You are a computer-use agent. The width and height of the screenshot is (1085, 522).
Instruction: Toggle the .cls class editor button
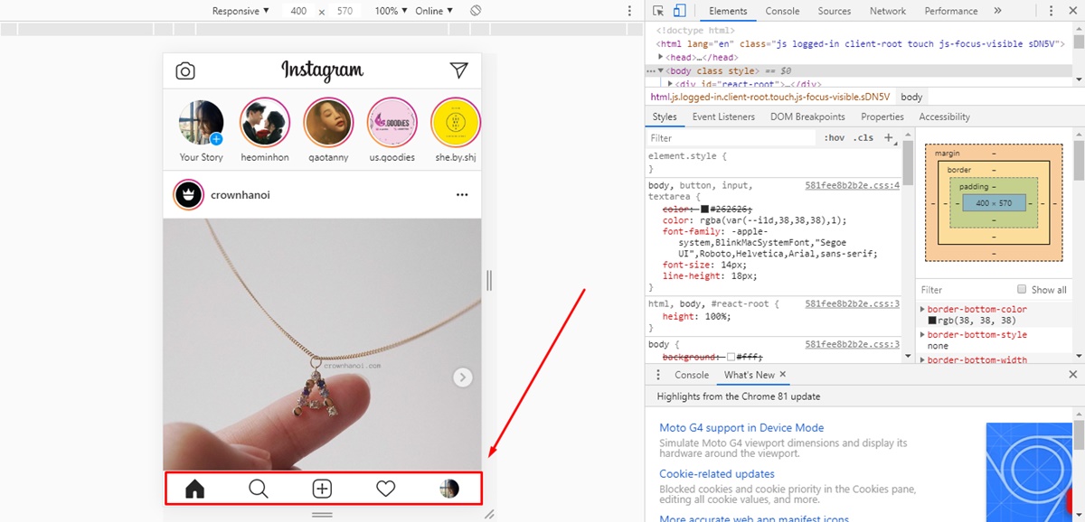pos(864,138)
